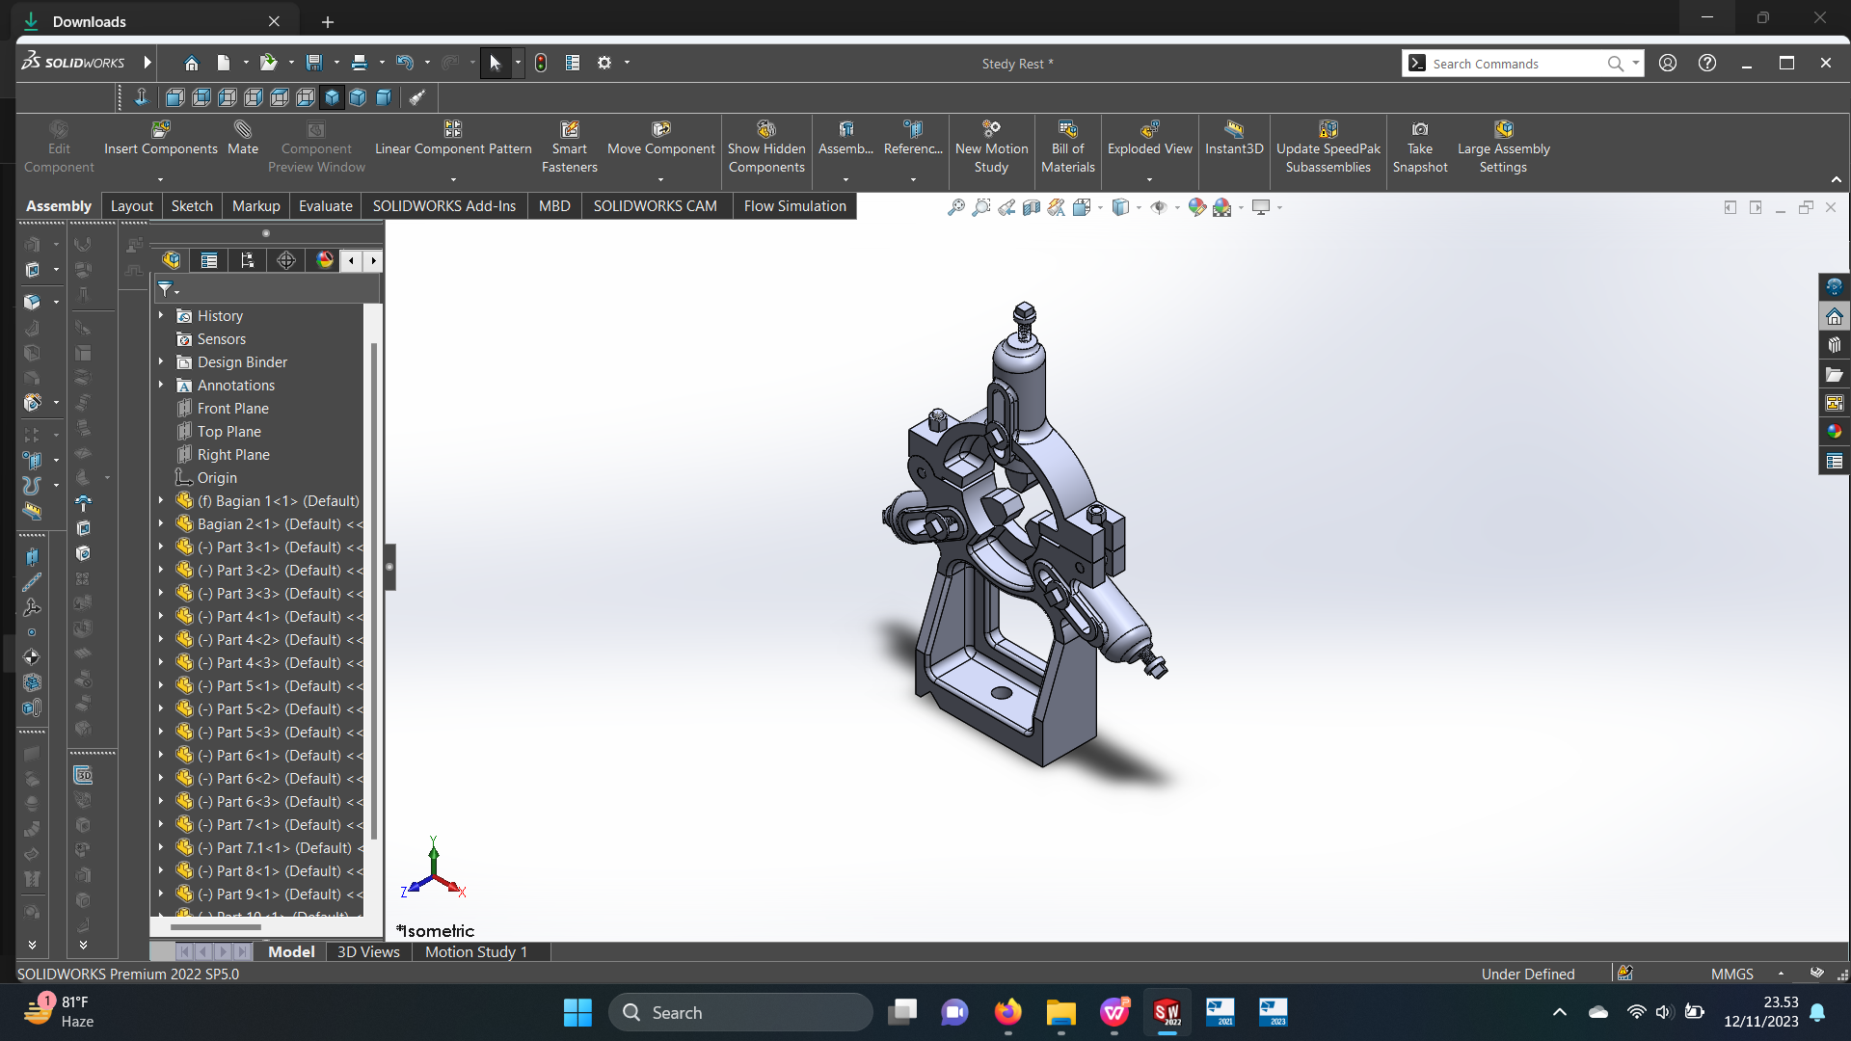The image size is (1851, 1041).
Task: Open the MMGS unit system dropdown
Action: [1781, 974]
